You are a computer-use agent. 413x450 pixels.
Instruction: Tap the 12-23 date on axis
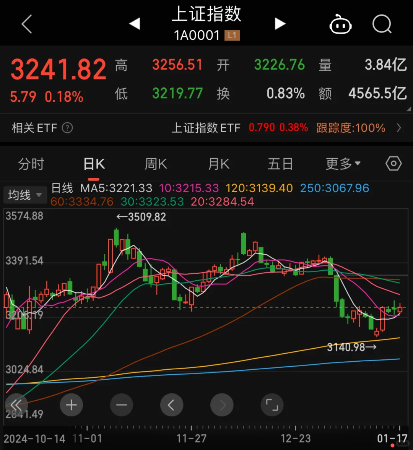click(x=296, y=439)
